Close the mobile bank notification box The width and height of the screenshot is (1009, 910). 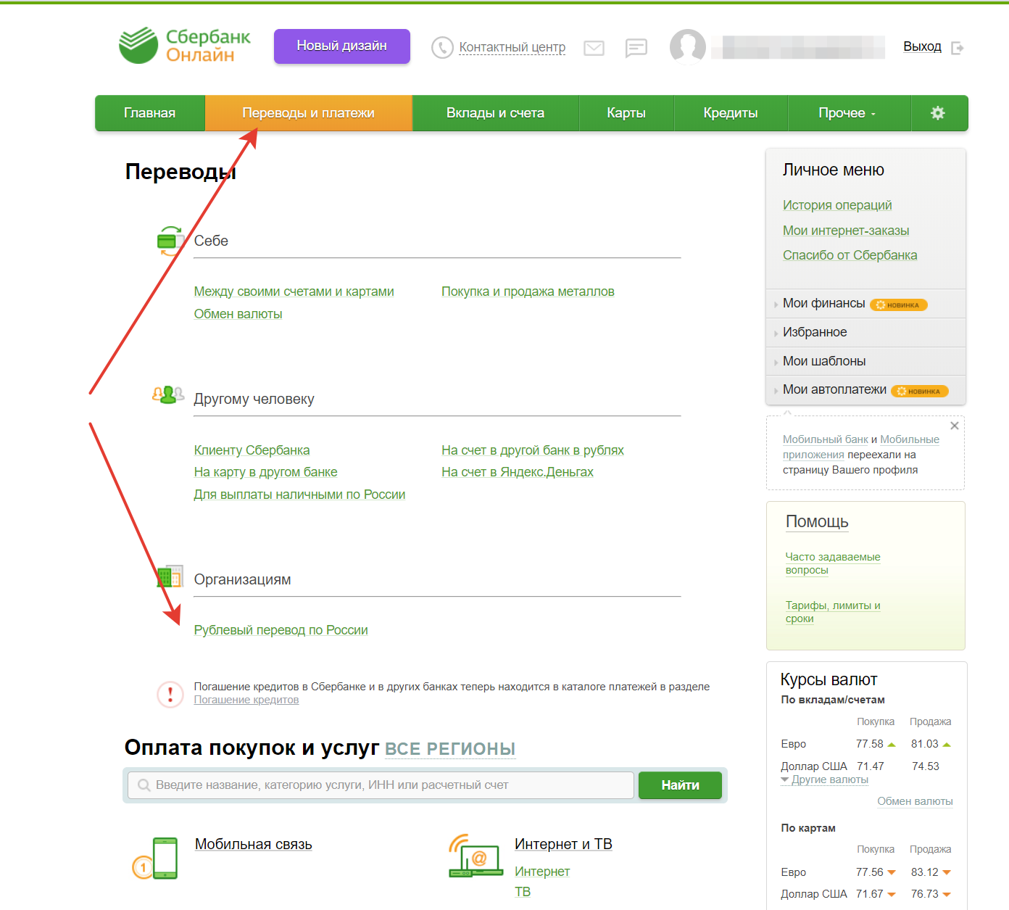click(955, 426)
